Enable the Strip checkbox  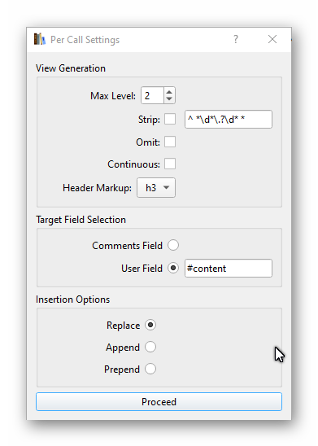tap(170, 119)
